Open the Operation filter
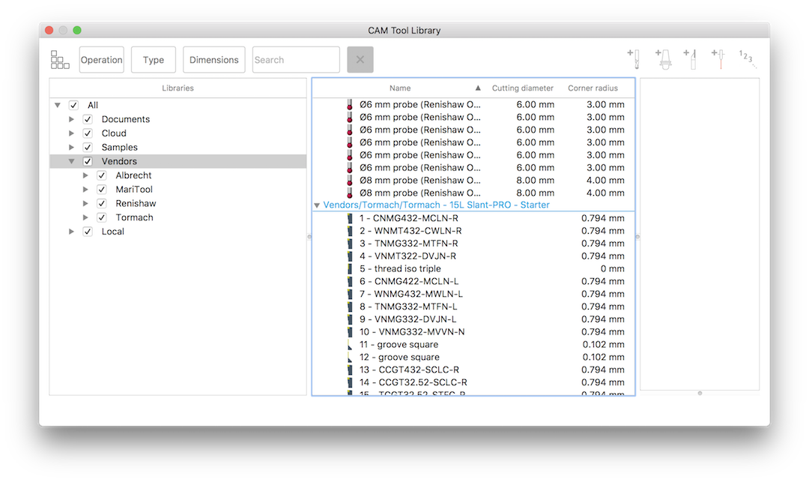The width and height of the screenshot is (809, 482). 102,59
